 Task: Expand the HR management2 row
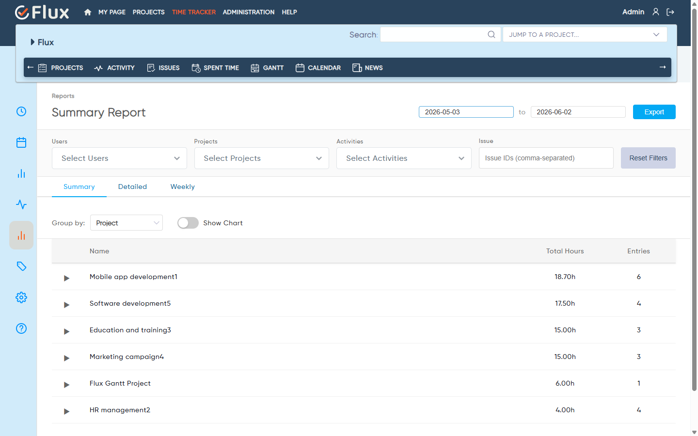pos(66,411)
